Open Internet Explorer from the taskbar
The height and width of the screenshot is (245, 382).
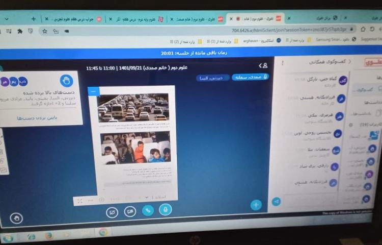pos(31,236)
